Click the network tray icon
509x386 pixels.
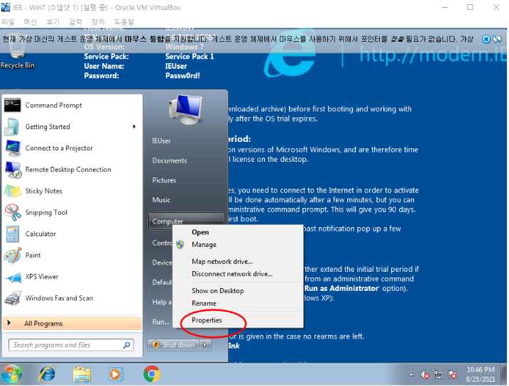coord(438,375)
